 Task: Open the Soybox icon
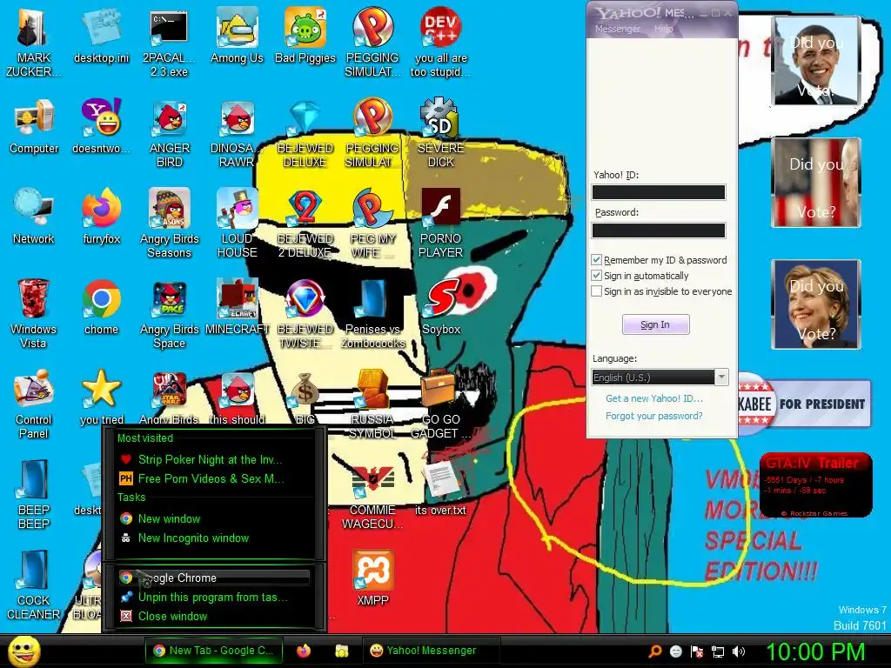pos(441,307)
